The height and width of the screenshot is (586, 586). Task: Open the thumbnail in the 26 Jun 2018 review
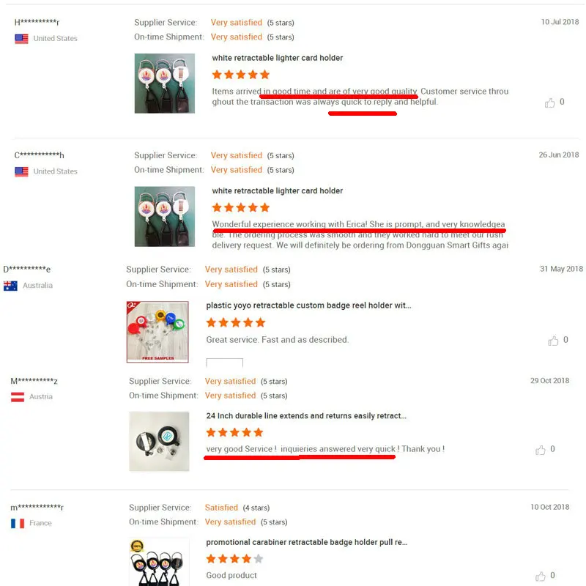point(164,216)
